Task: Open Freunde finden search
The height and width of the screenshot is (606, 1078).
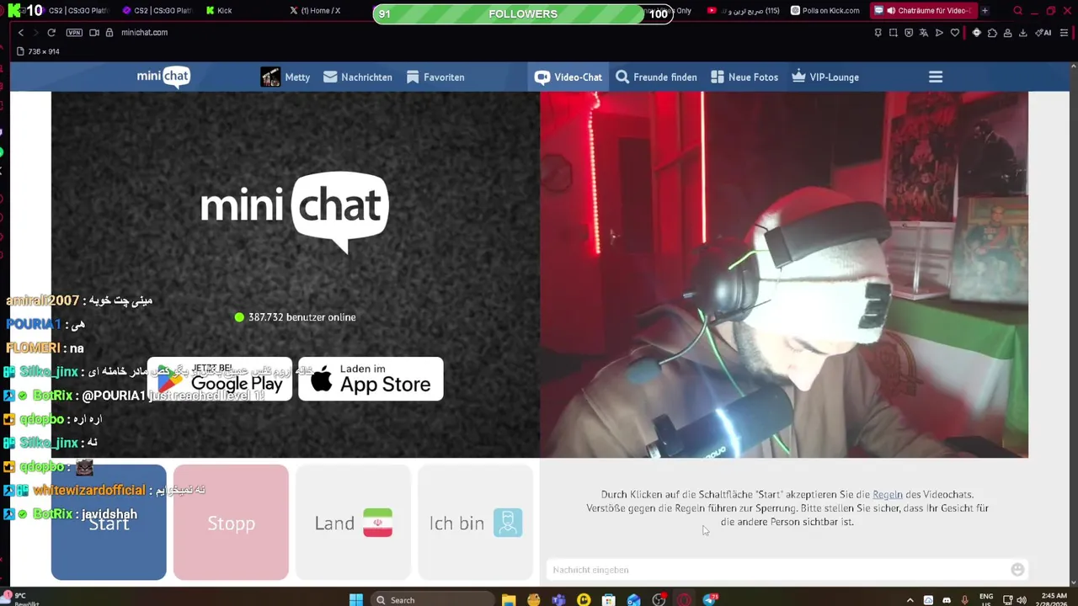Action: click(656, 77)
